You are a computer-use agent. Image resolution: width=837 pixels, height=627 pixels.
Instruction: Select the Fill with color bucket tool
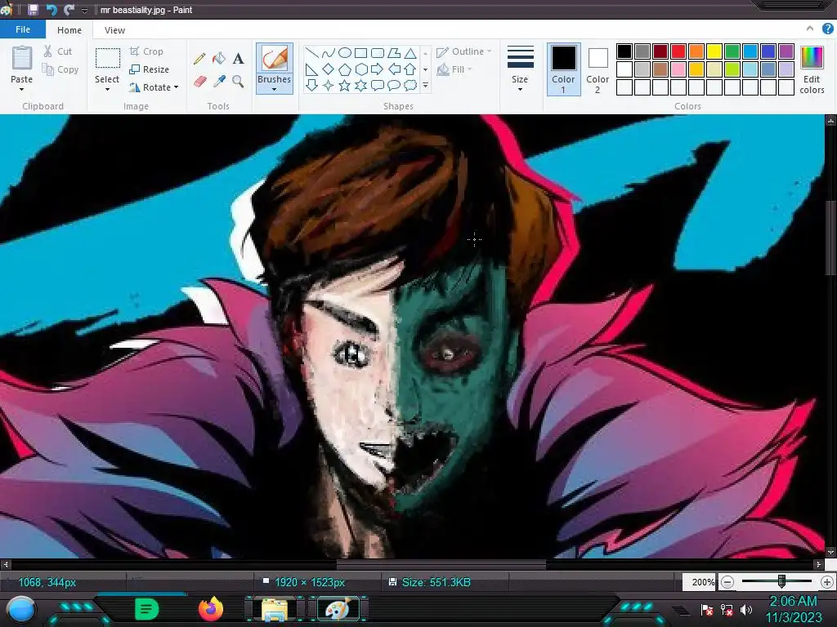(219, 58)
